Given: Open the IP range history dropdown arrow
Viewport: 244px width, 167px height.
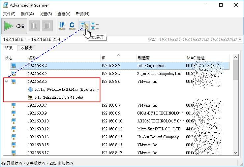Looking at the screenshot, I should click(240, 40).
